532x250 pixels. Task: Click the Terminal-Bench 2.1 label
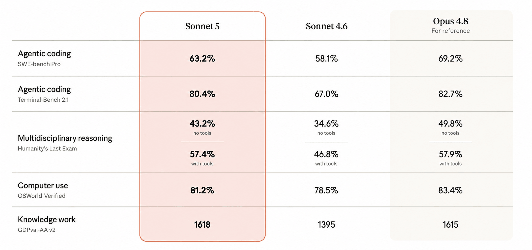click(x=43, y=100)
